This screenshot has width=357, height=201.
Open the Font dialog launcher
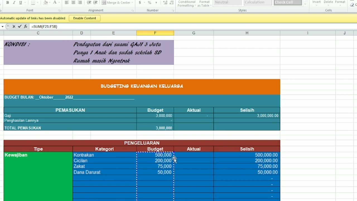(59, 10)
